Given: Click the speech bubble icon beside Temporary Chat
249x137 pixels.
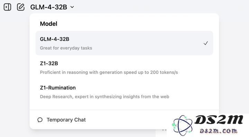Looking at the screenshot, I should [x=40, y=120].
